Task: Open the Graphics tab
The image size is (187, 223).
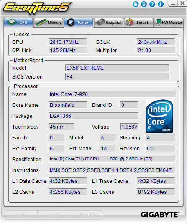Action: click(108, 23)
